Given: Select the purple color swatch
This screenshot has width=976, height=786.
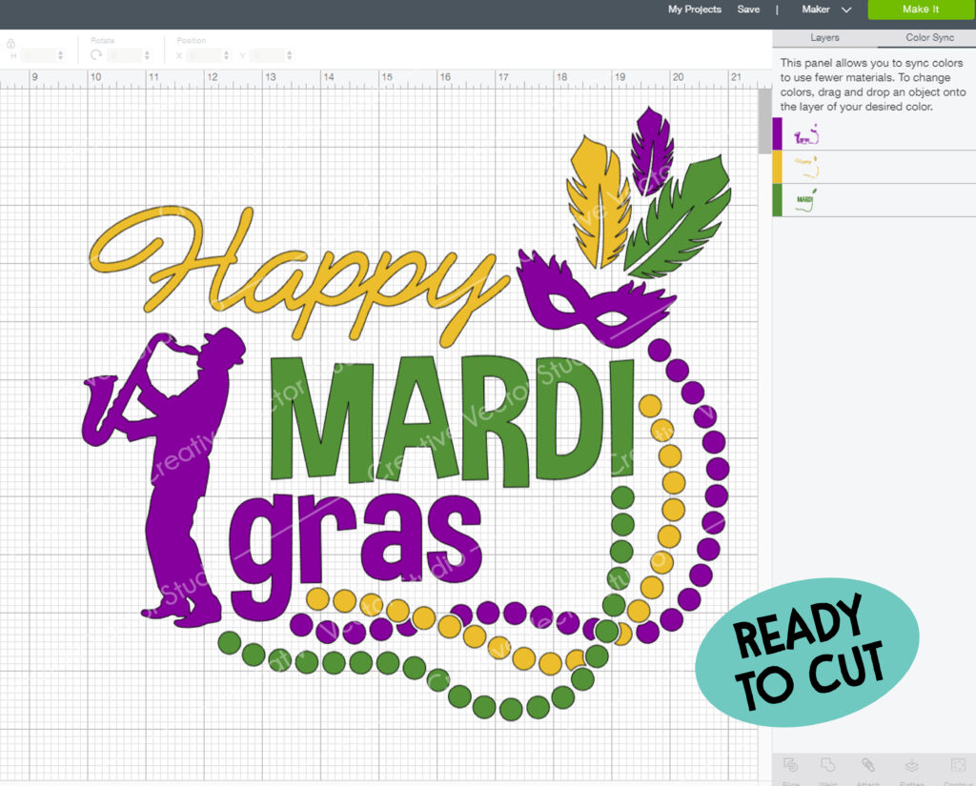Looking at the screenshot, I should coord(778,133).
